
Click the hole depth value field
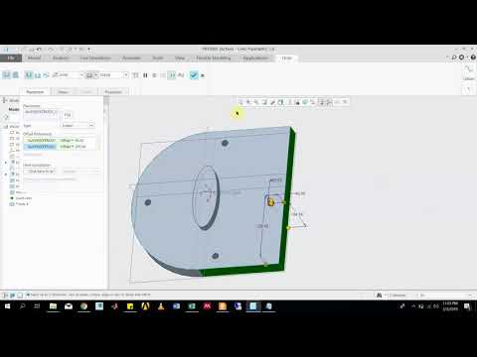click(x=111, y=75)
